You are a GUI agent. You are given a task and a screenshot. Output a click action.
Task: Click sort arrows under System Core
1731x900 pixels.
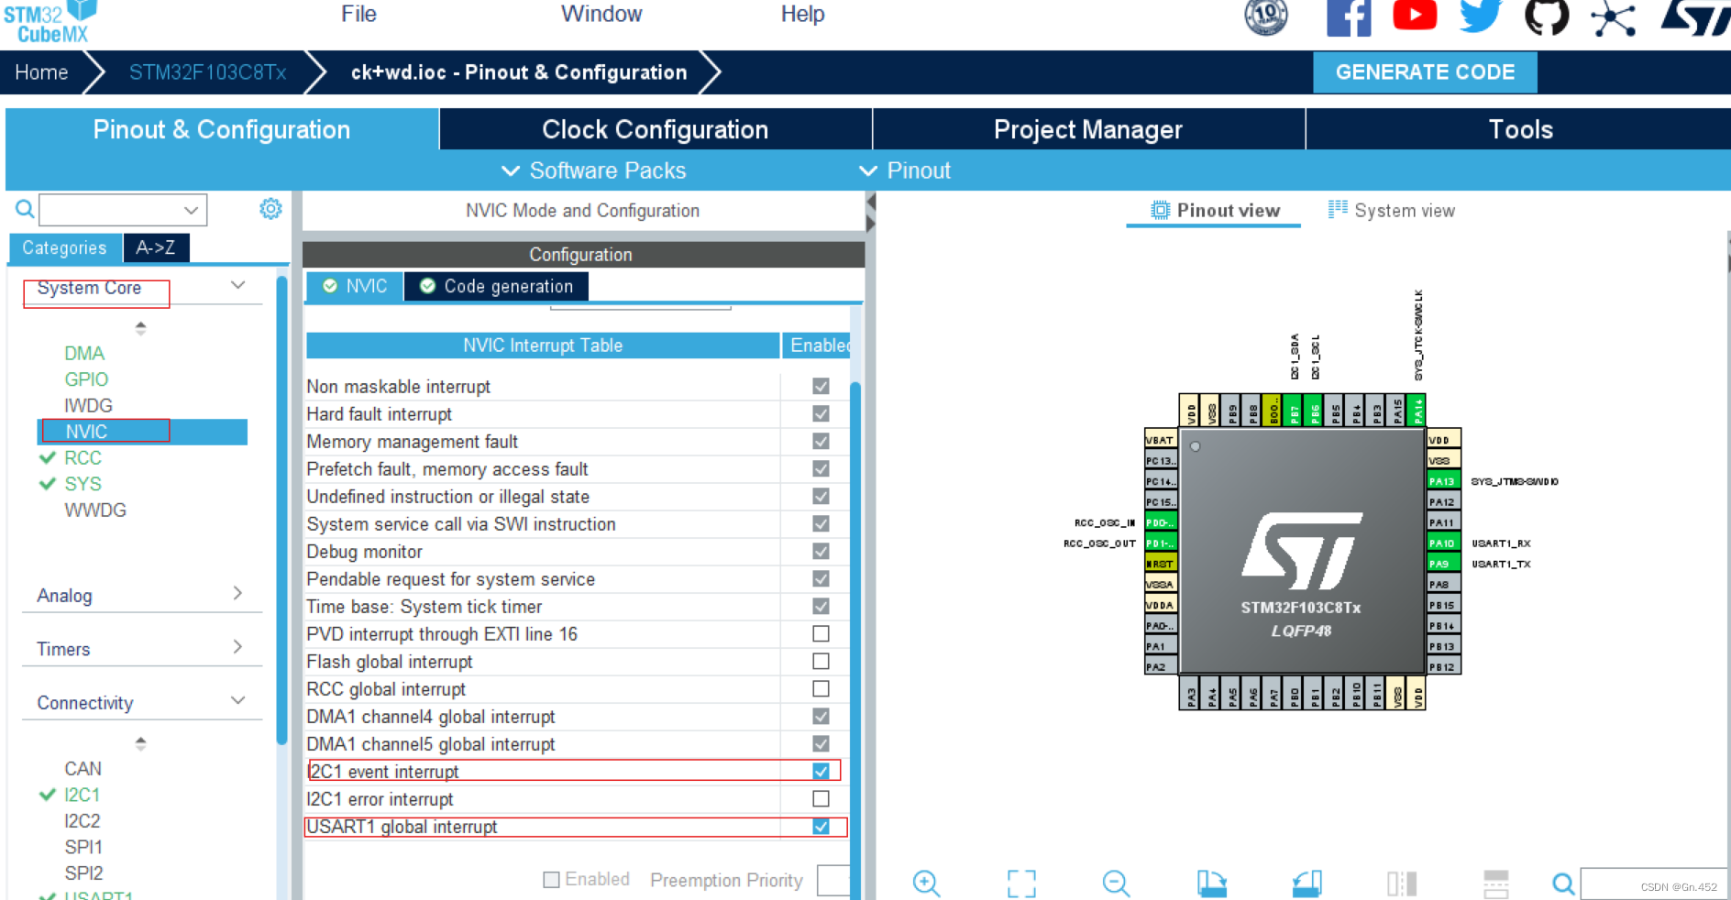140,328
